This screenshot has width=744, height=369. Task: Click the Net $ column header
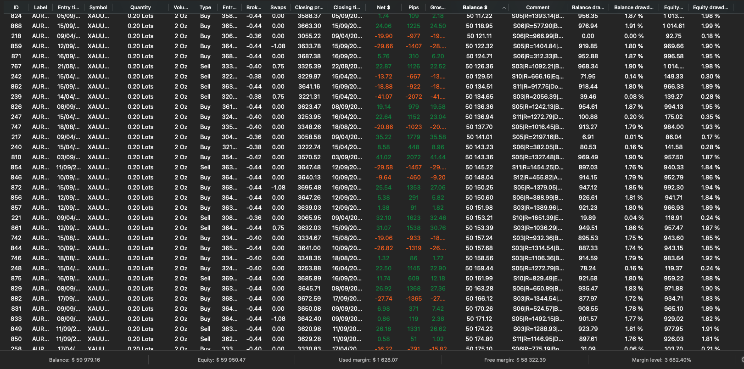pos(383,7)
